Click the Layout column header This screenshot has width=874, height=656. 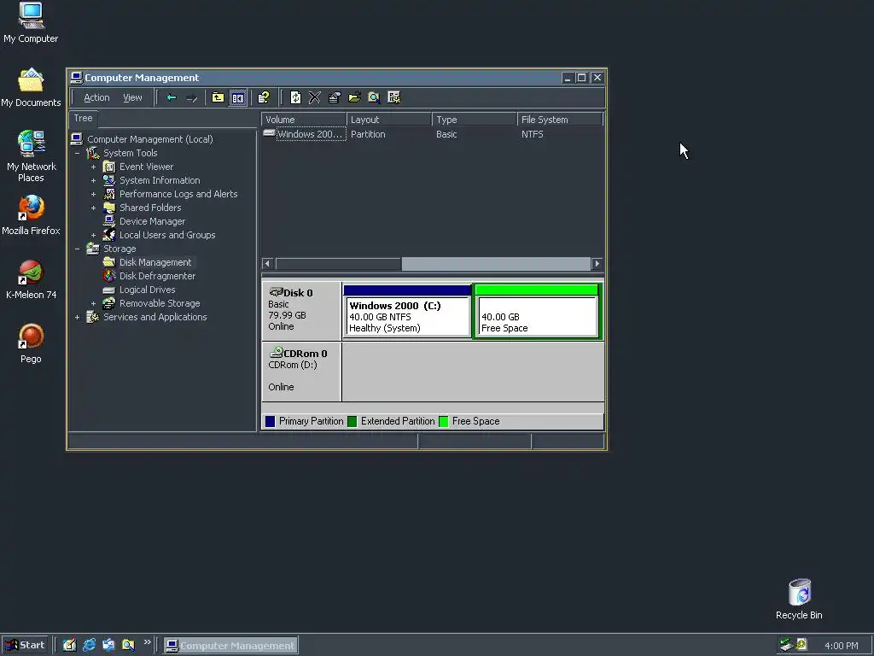pyautogui.click(x=389, y=120)
